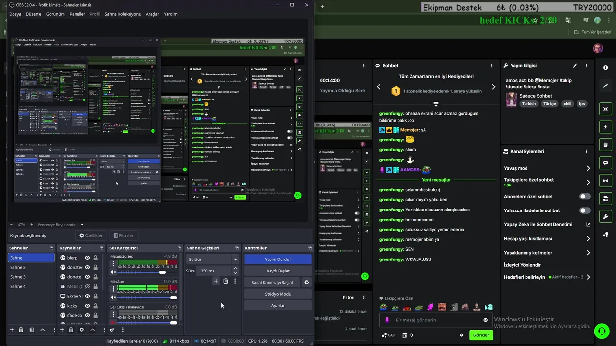
Task: Open Düzenle menu in OBS
Action: tap(34, 14)
